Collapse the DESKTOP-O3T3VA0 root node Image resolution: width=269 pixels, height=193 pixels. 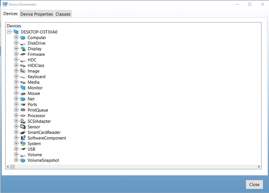coord(9,32)
